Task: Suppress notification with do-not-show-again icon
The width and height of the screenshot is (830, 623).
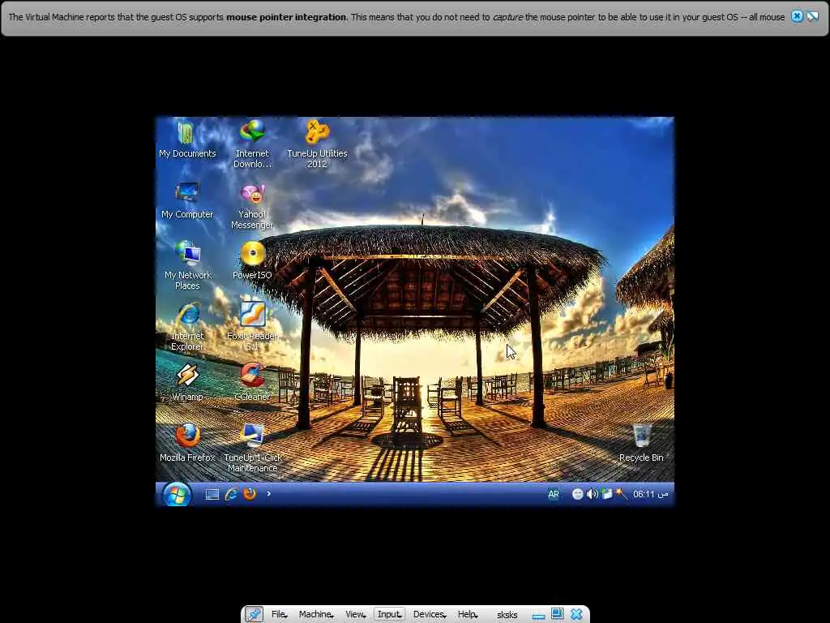Action: 812,16
